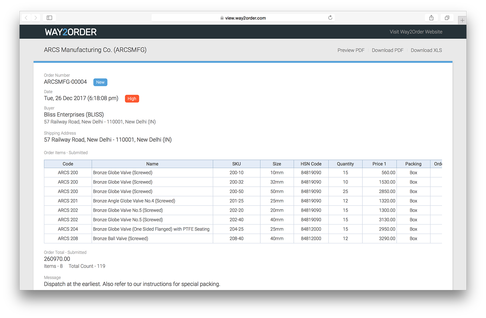The image size is (486, 318).
Task: Open a new tab with plus button
Action: tap(462, 20)
